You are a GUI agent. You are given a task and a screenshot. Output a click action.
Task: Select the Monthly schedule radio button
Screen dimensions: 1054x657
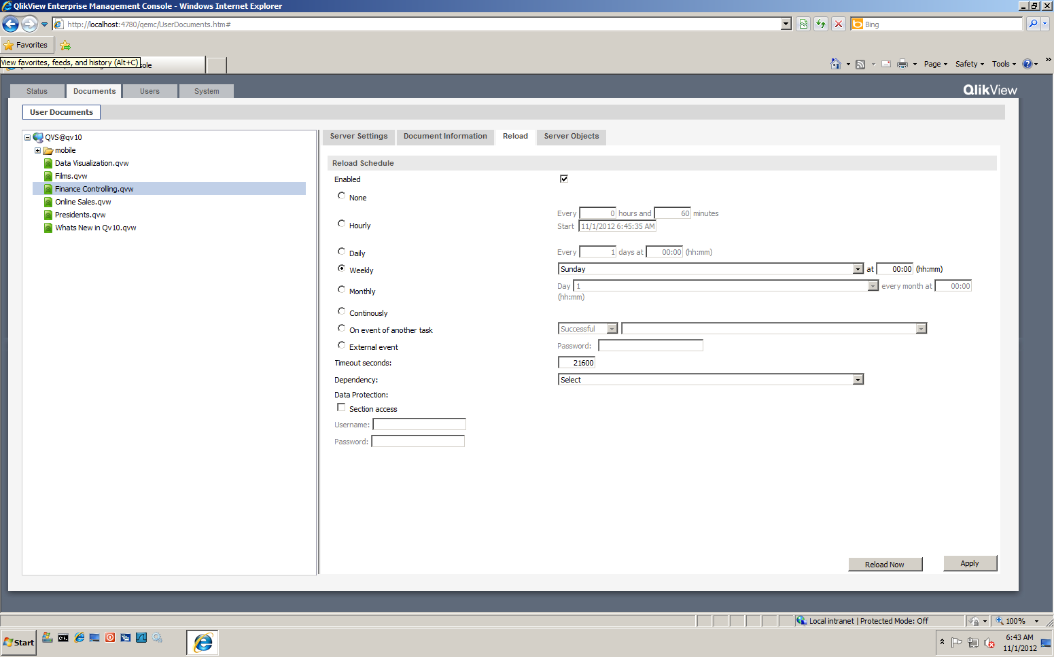342,289
